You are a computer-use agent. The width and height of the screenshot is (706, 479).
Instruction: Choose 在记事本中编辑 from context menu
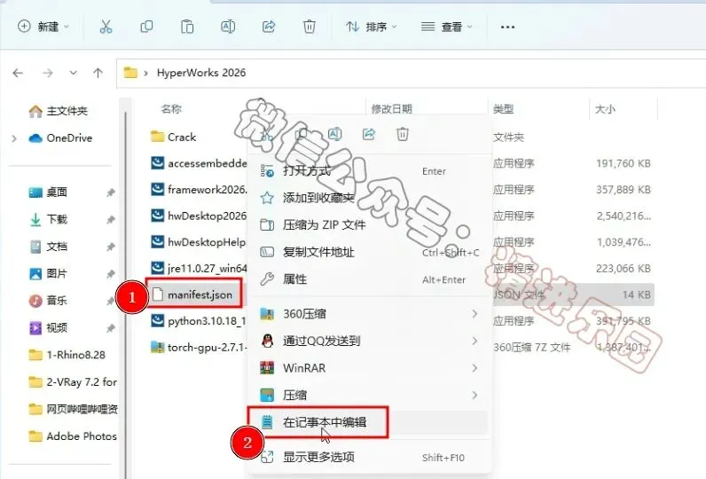coord(367,422)
